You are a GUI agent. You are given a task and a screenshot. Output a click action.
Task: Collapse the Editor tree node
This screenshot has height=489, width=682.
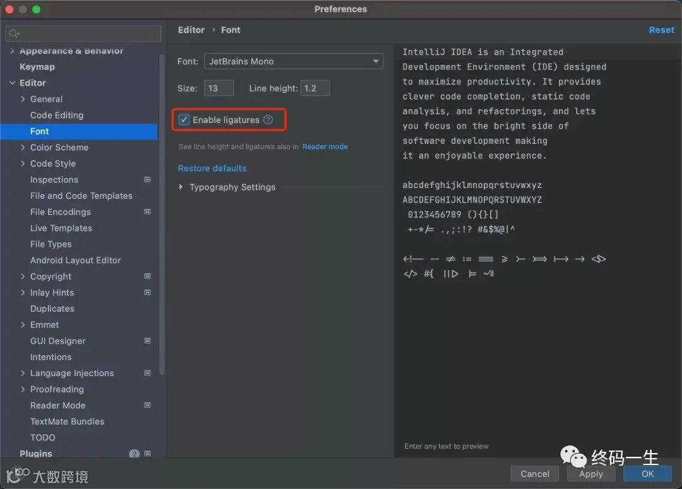12,83
